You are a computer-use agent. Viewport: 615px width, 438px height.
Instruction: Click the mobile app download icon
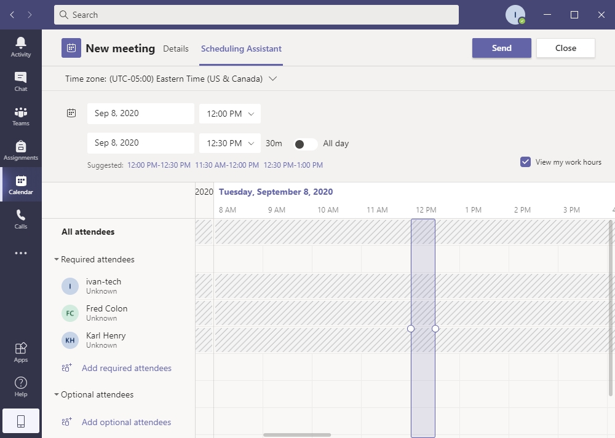coord(21,421)
